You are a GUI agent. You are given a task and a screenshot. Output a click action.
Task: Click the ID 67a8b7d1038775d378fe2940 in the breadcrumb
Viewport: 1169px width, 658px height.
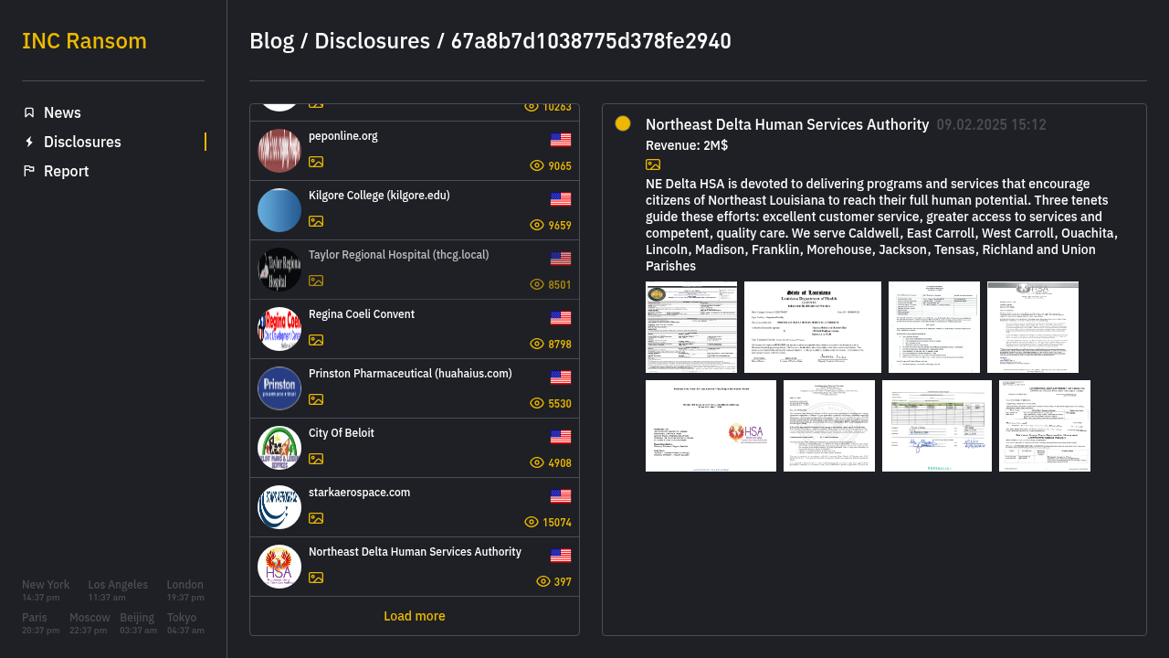tap(591, 41)
